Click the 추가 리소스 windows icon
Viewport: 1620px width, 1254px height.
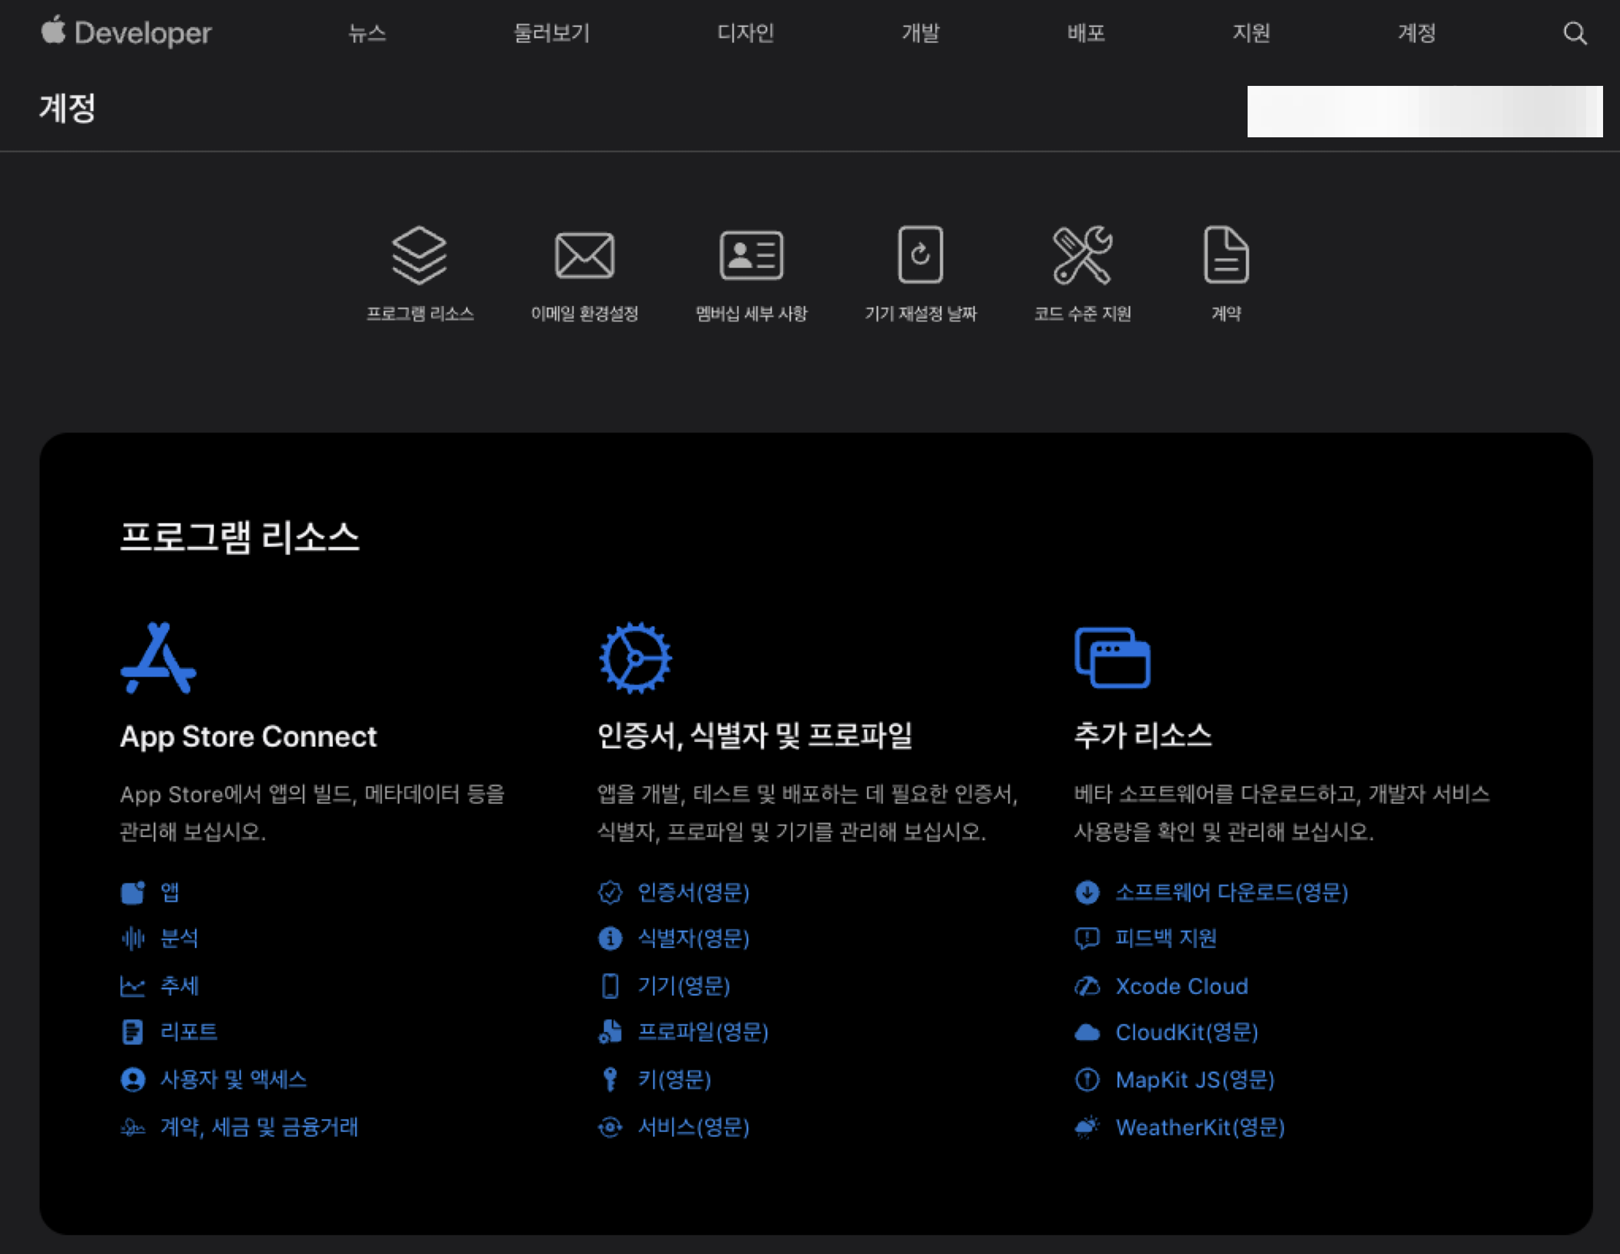1112,658
